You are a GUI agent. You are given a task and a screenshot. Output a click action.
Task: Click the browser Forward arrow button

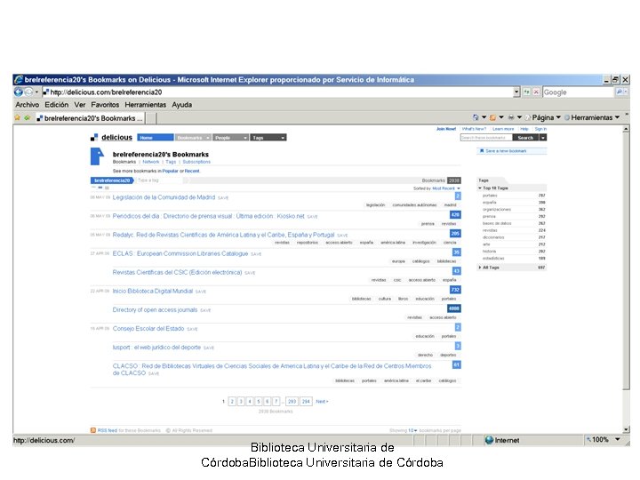click(28, 92)
